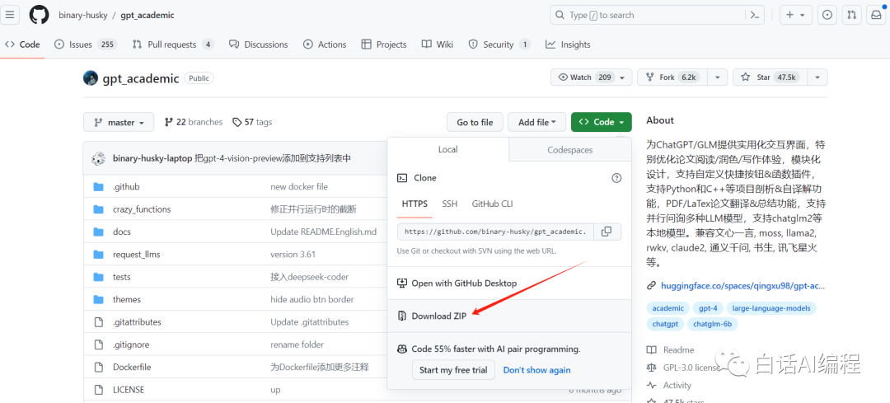Select the academic topic tag
This screenshot has width=890, height=403.
(x=668, y=308)
